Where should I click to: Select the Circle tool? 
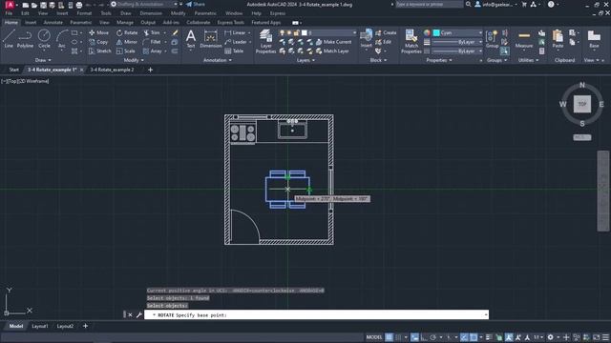point(44,38)
